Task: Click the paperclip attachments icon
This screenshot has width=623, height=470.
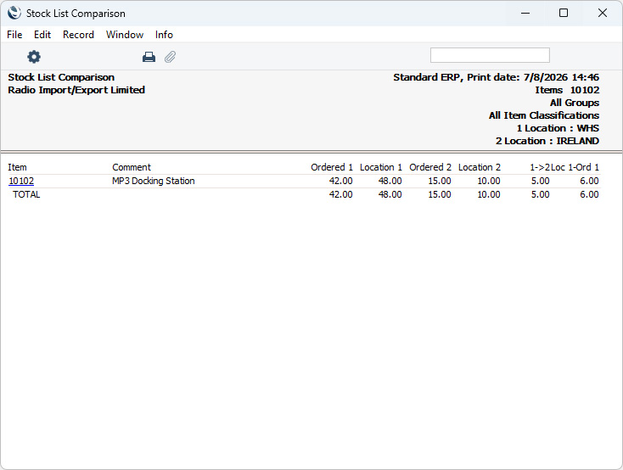Action: coord(170,57)
